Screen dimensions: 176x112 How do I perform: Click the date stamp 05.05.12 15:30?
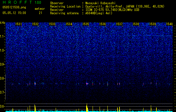point(14,13)
